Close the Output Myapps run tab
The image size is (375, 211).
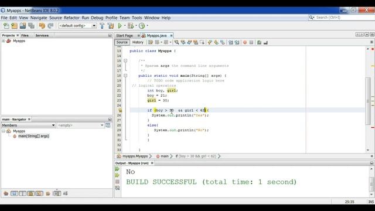(152, 163)
